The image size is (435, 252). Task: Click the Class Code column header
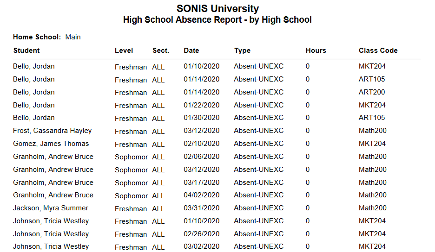[378, 50]
